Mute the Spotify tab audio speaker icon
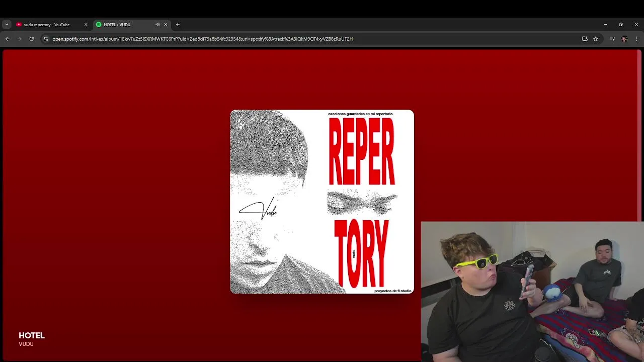Image resolution: width=644 pixels, height=362 pixels. pyautogui.click(x=157, y=25)
